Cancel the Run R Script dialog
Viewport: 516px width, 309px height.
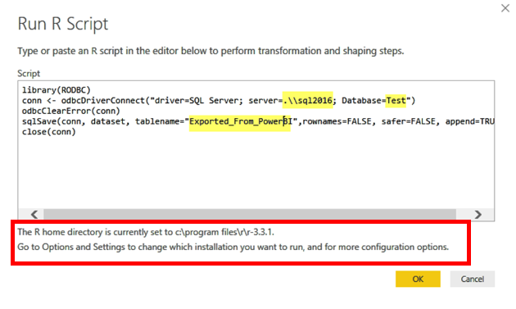pos(473,279)
